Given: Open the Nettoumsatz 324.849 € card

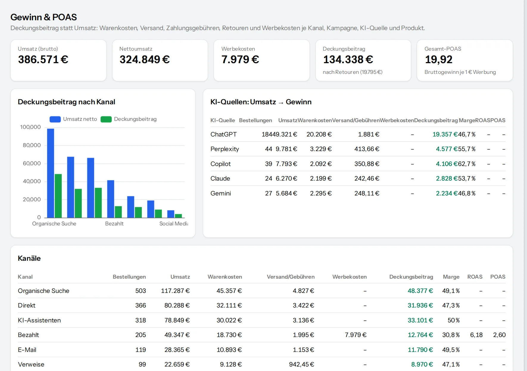Looking at the screenshot, I should [x=160, y=60].
